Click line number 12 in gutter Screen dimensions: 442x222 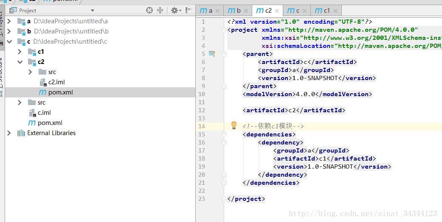201,110
